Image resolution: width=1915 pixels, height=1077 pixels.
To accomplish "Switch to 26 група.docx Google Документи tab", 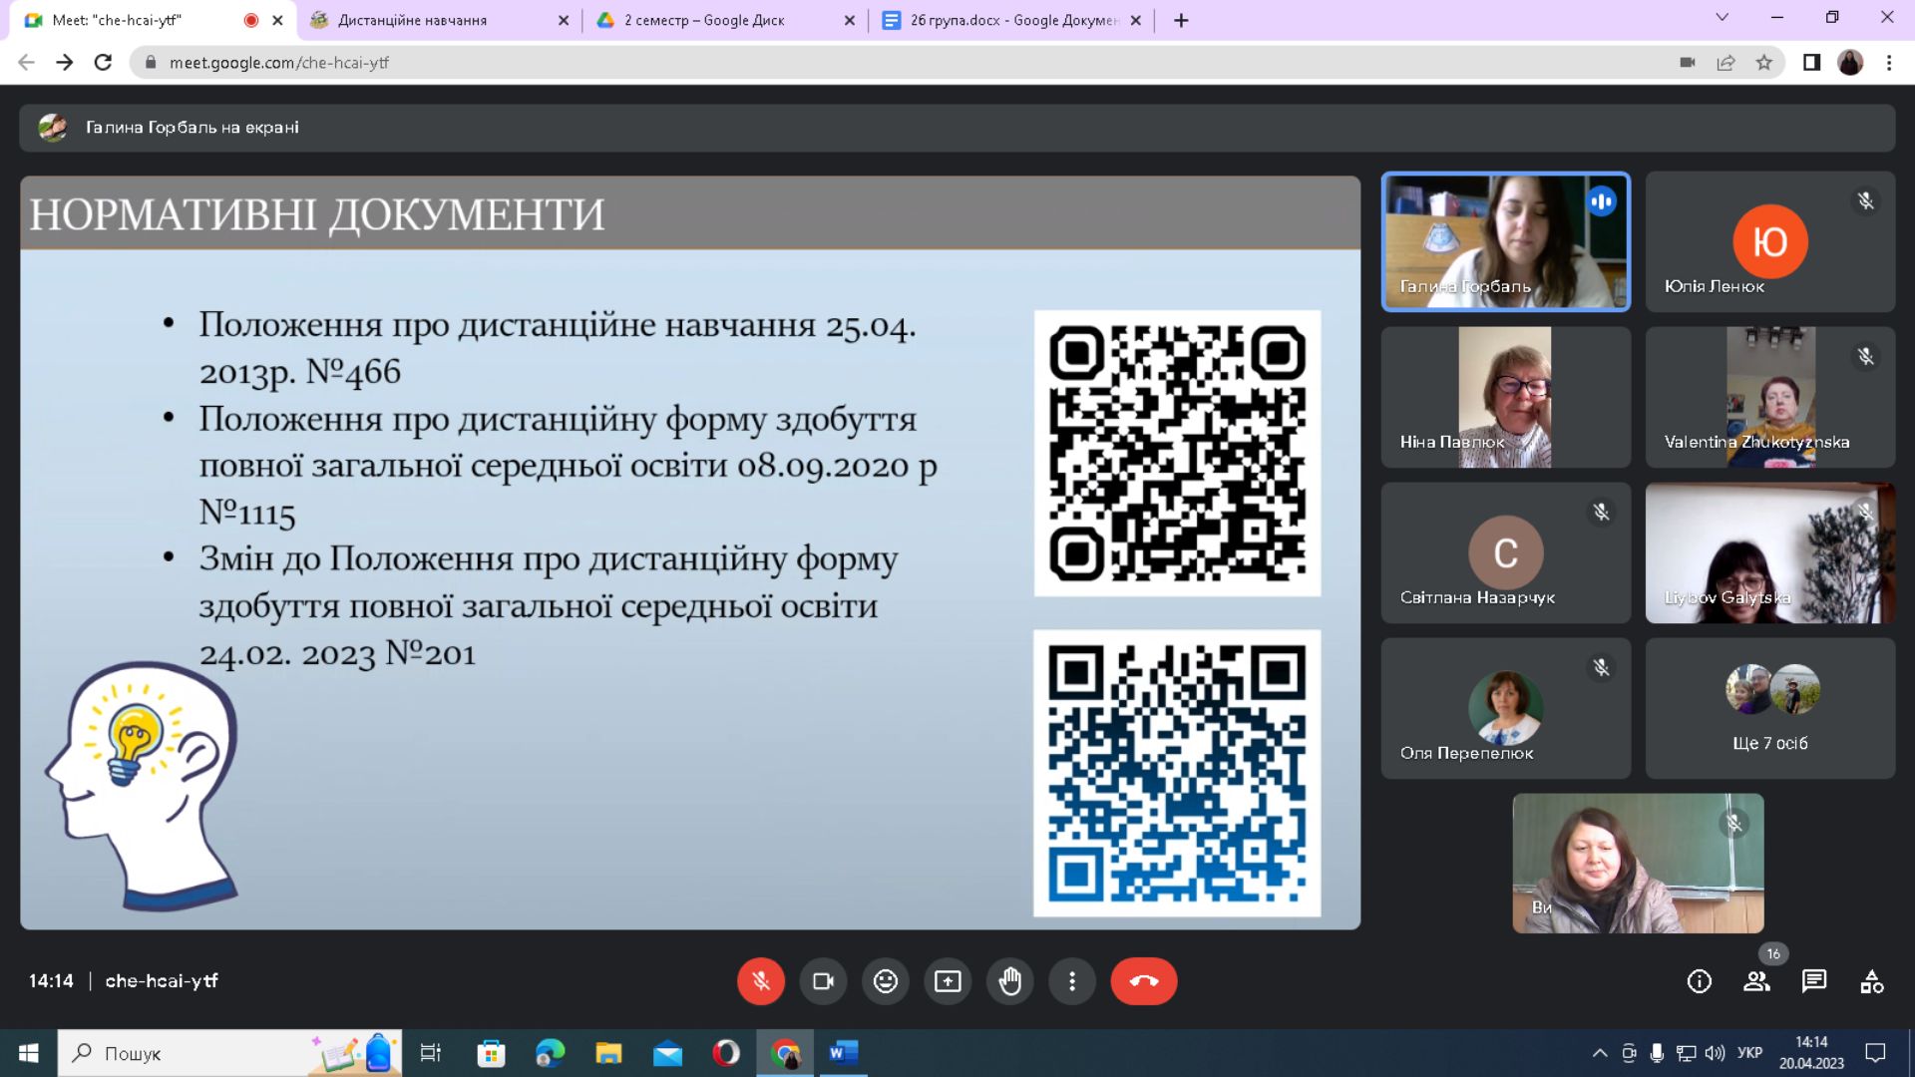I will coord(1011,20).
